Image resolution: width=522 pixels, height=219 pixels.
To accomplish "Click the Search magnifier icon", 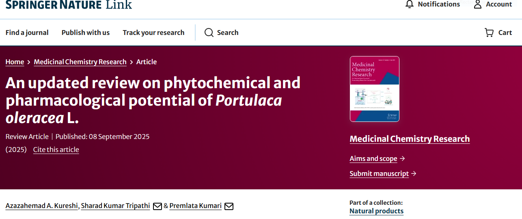I will [209, 33].
